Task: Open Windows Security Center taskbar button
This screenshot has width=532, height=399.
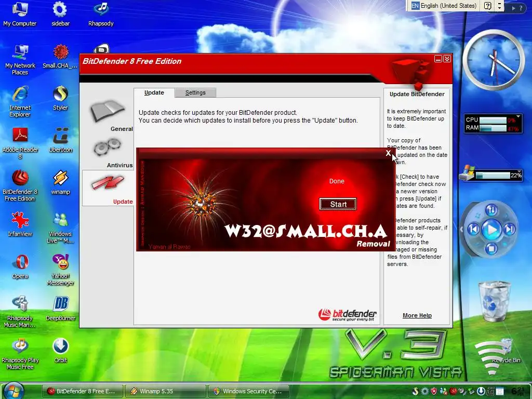Action: tap(248, 391)
